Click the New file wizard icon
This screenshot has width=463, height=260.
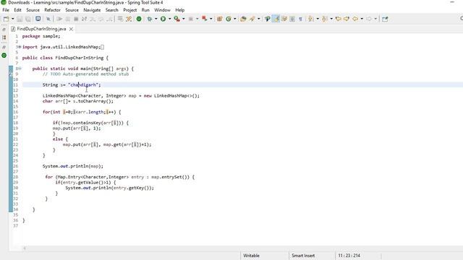point(6,19)
